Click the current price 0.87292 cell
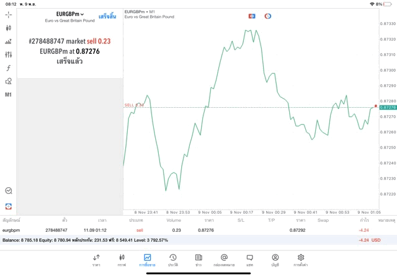The image size is (397, 277). (298, 230)
